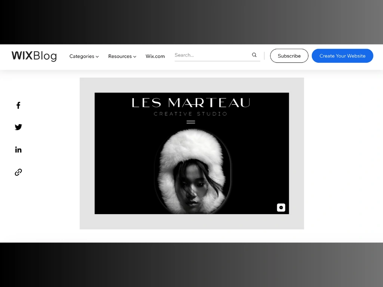Expand the Categories dropdown

tap(84, 56)
